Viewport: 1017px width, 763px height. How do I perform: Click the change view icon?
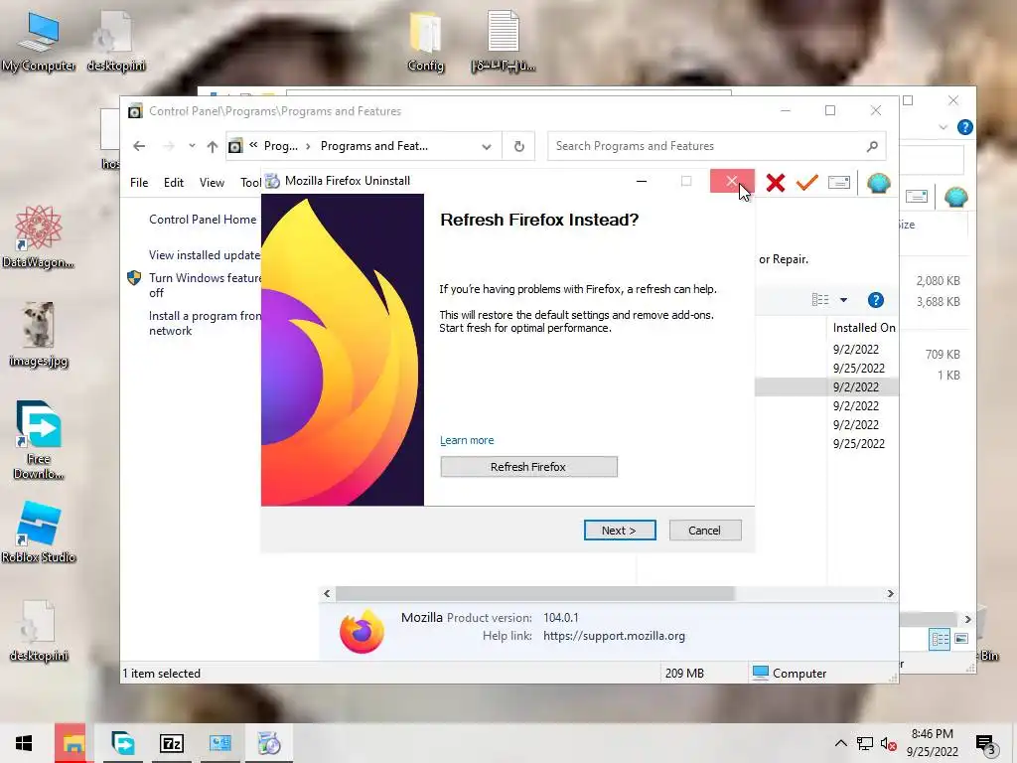coord(820,300)
